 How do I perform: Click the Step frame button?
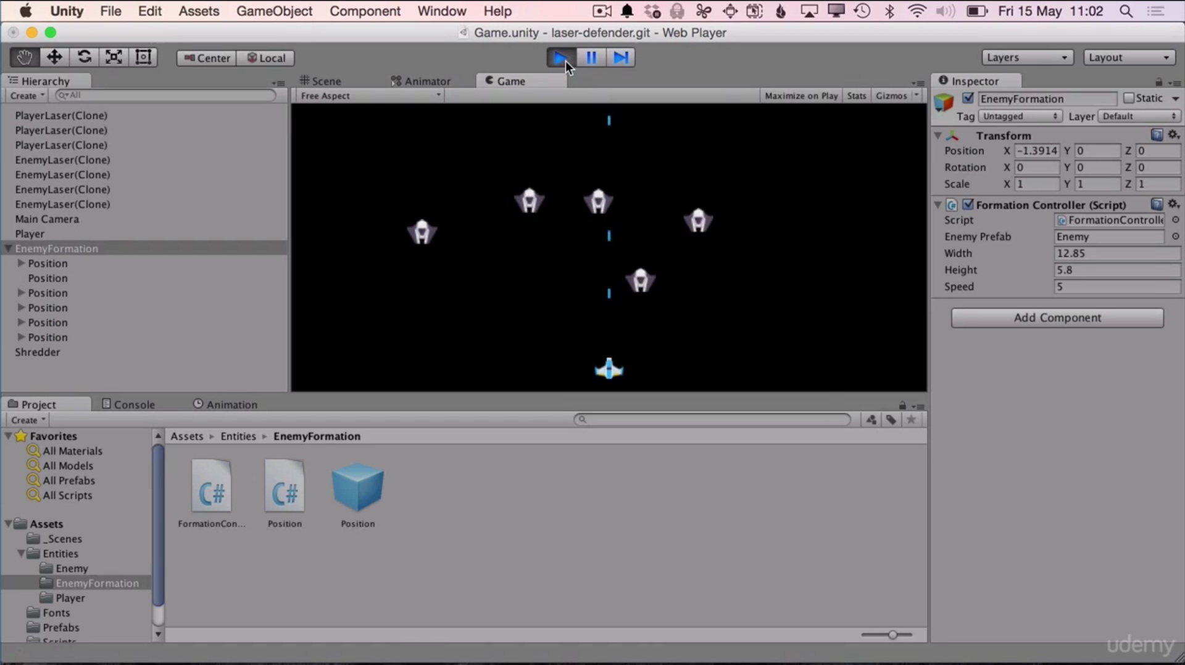coord(620,58)
